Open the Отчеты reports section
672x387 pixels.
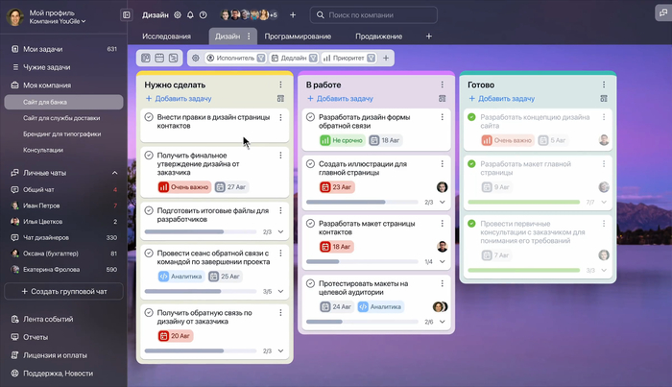[35, 337]
